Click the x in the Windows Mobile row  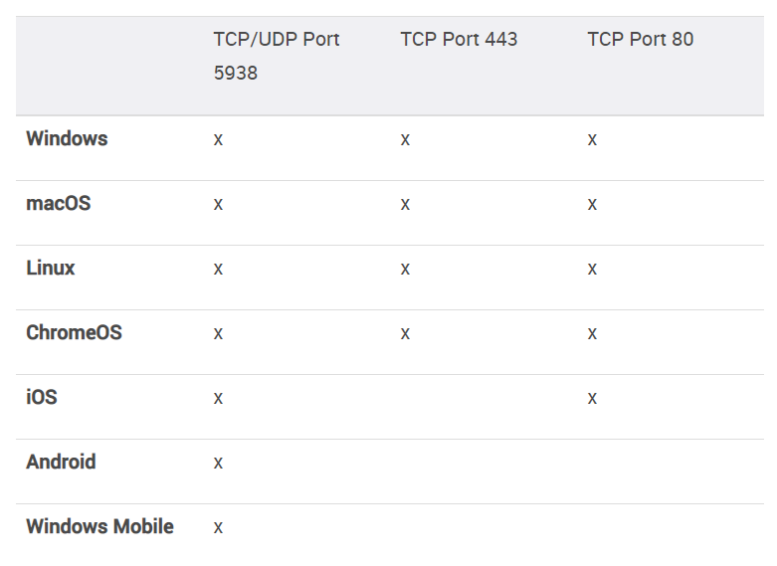(218, 528)
